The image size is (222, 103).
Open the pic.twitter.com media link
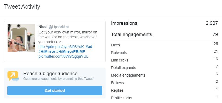click(x=63, y=56)
